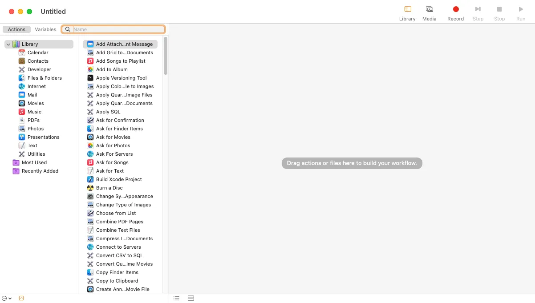Open the Media browser
This screenshot has height=303, width=535.
(x=429, y=9)
